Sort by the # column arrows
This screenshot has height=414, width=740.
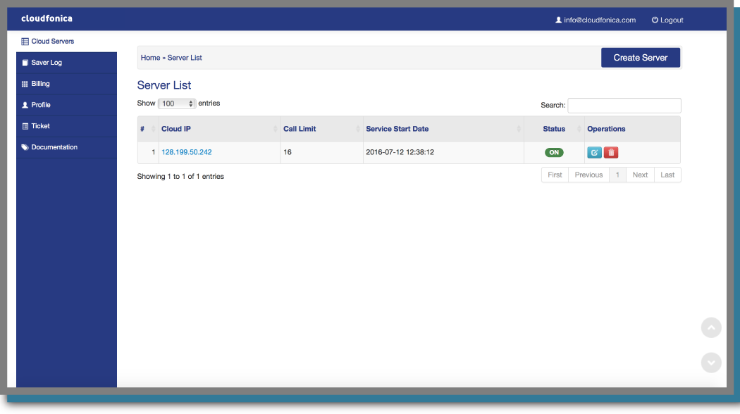tap(154, 129)
